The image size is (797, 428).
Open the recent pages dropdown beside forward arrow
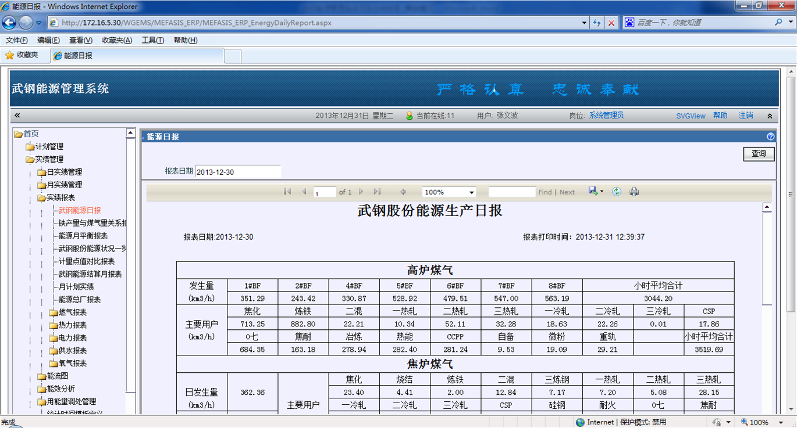tap(39, 23)
